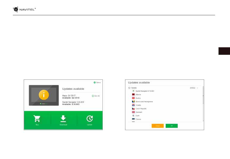The image size is (230, 159).
Task: Click the yellow info icon on device
Action: (x=44, y=95)
